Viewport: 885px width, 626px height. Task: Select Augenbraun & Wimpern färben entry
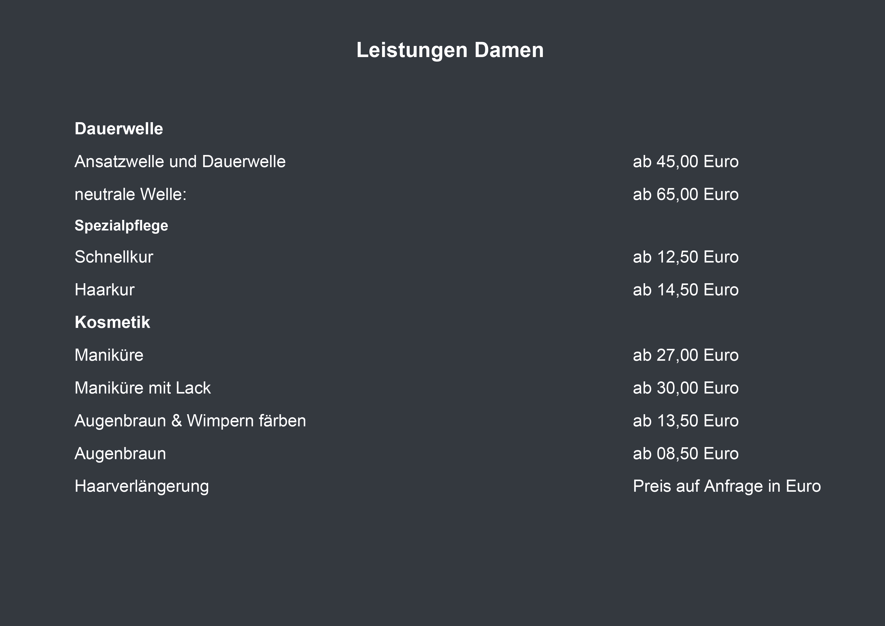tap(191, 421)
